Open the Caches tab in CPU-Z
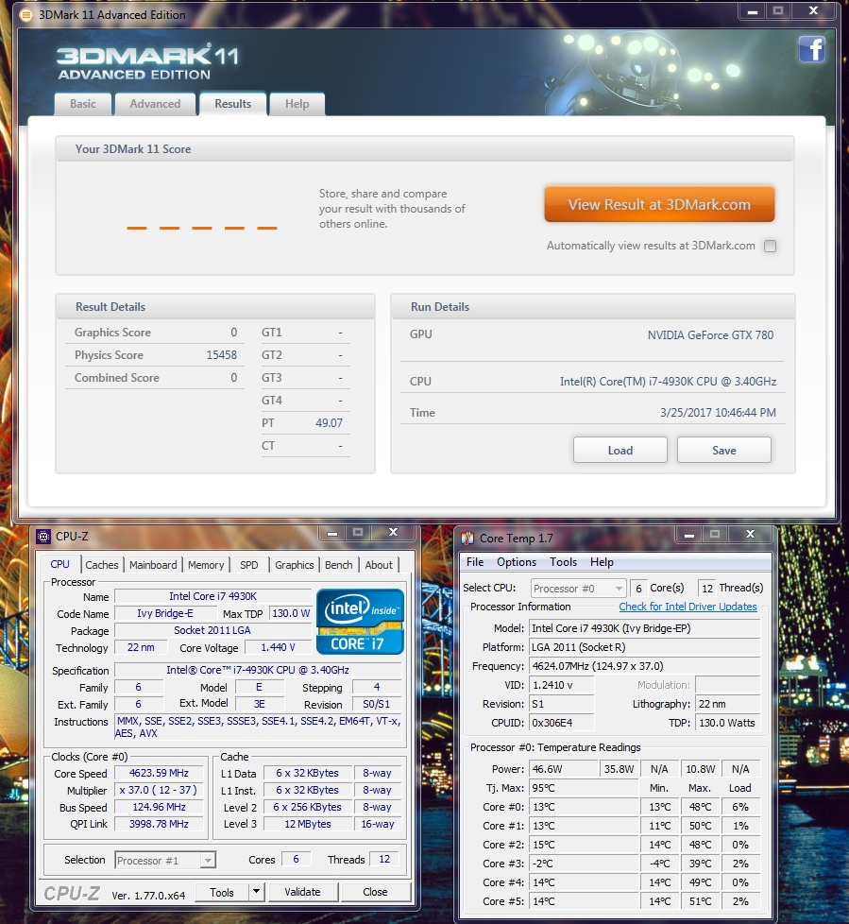 tap(102, 565)
